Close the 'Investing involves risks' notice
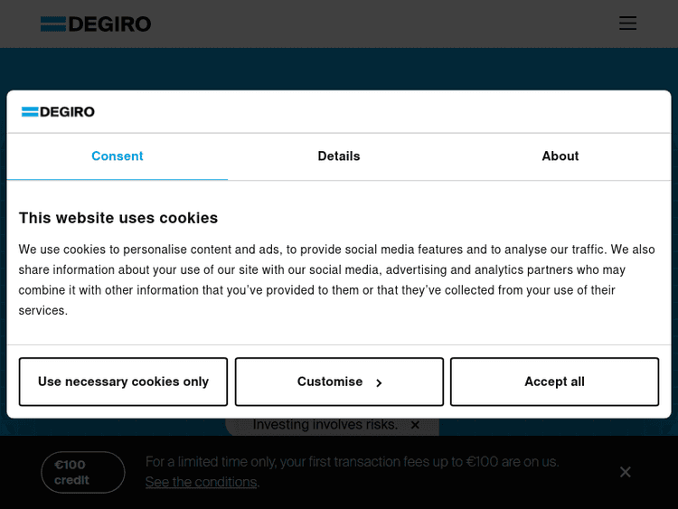This screenshot has height=509, width=678. (415, 425)
